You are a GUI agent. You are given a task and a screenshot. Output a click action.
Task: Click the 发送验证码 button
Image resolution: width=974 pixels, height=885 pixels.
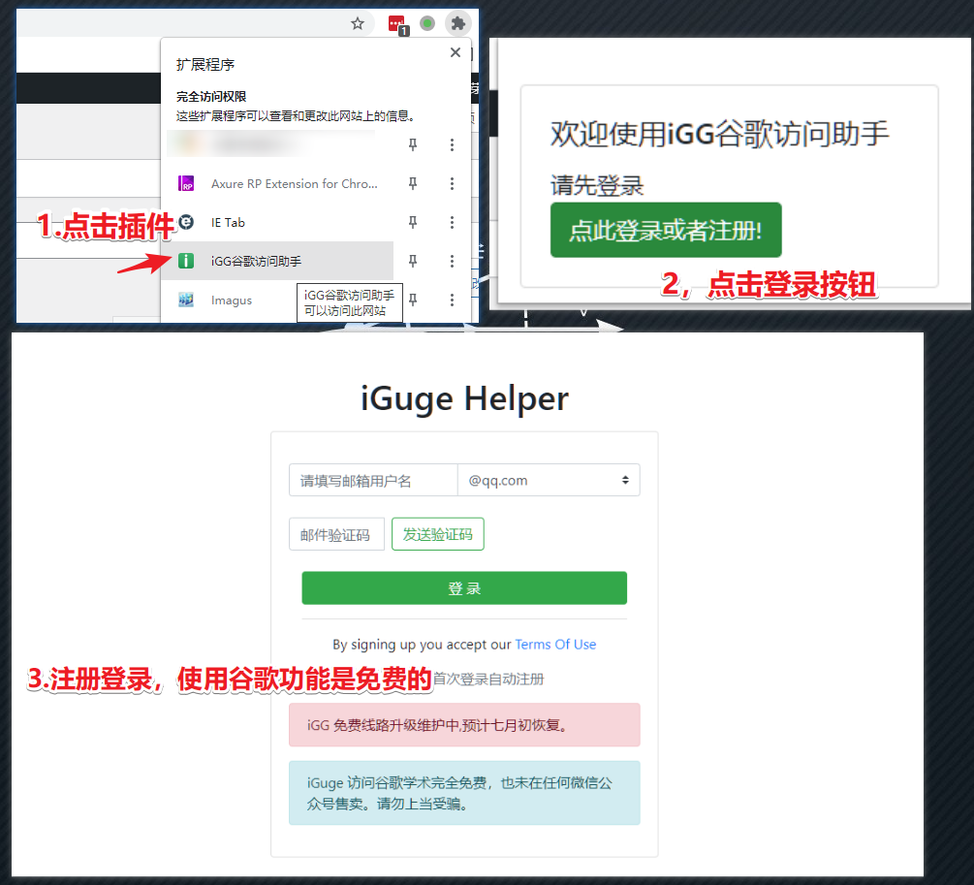click(x=438, y=534)
